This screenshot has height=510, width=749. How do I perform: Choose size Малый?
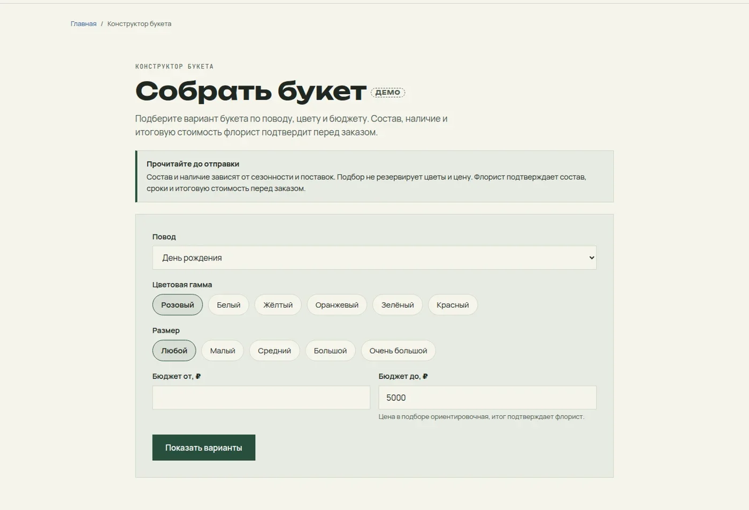[223, 351]
